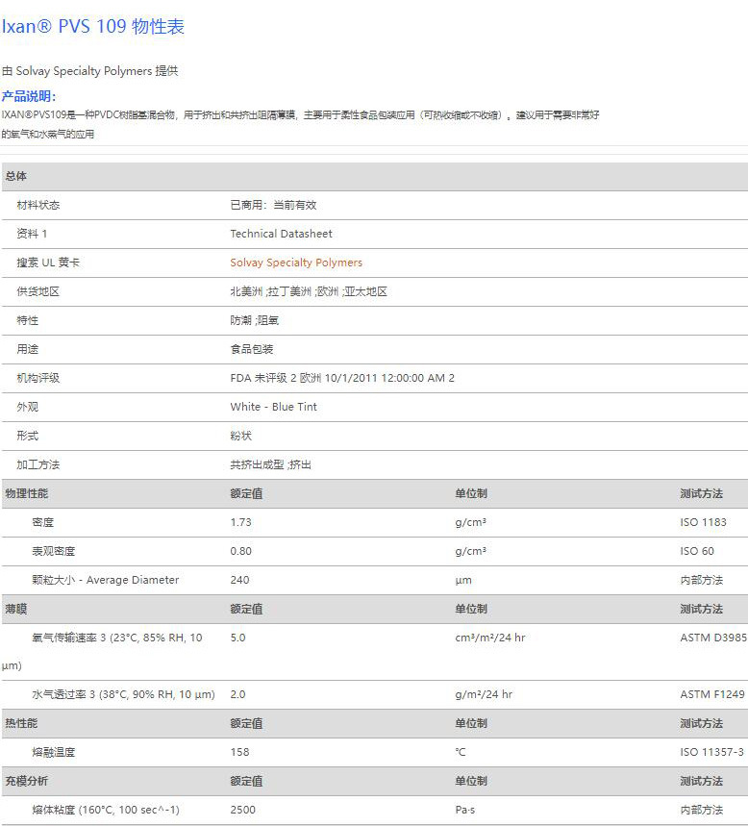Click the 产品说明 heading
748x826 pixels.
coord(29,96)
